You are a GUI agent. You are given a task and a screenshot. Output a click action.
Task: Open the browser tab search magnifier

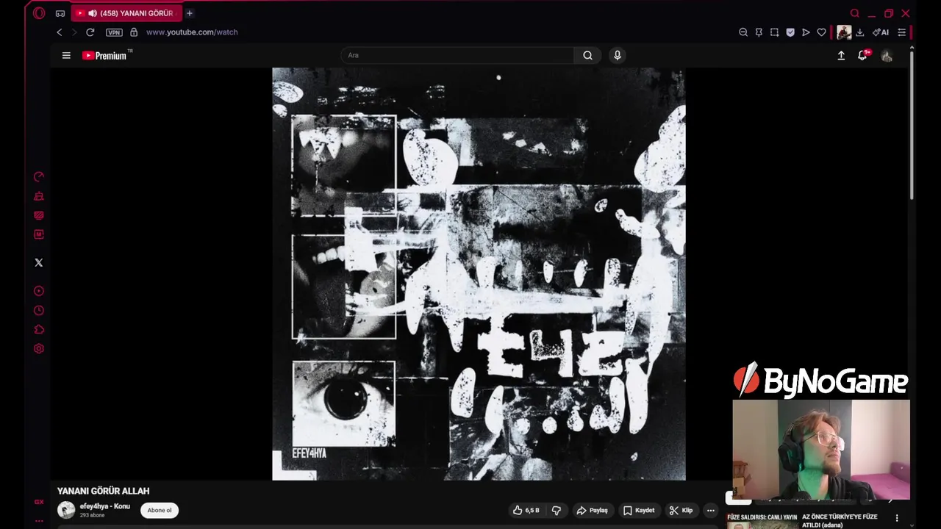(x=854, y=13)
